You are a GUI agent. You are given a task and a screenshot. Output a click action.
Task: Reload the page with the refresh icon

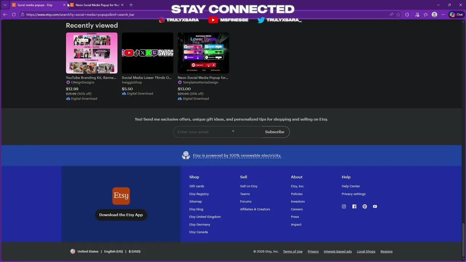pyautogui.click(x=14, y=15)
